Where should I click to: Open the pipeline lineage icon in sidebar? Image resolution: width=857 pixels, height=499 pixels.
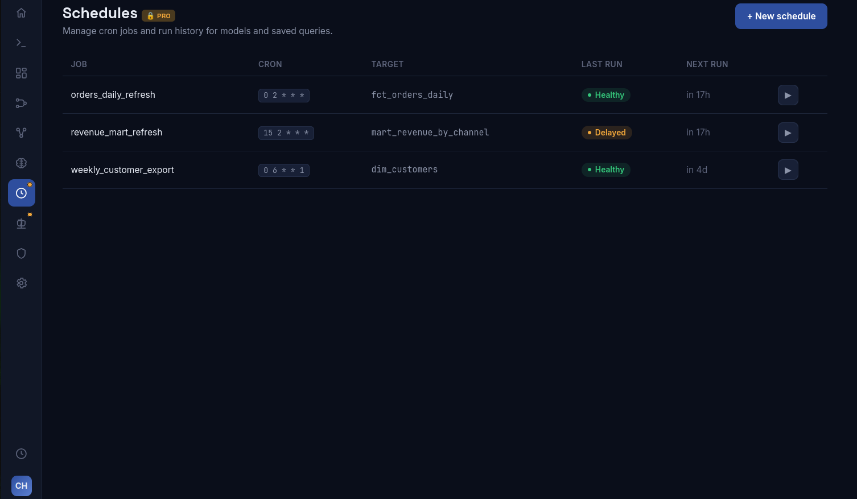pos(21,103)
